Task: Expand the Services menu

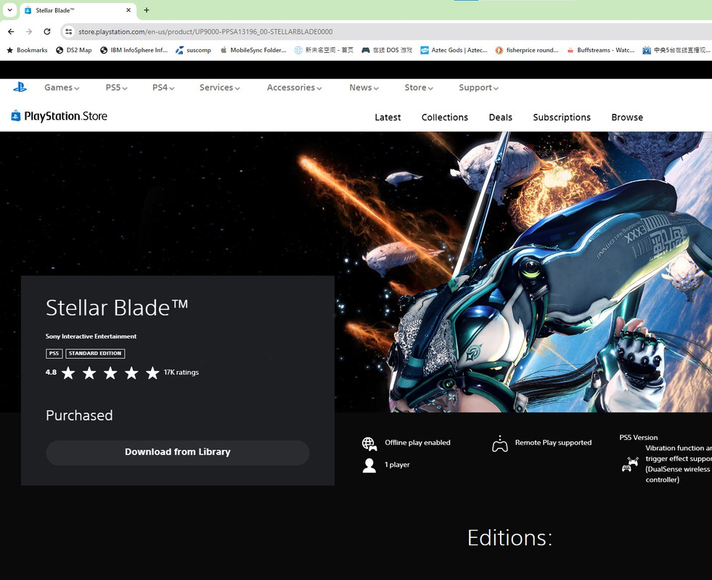Action: point(219,88)
